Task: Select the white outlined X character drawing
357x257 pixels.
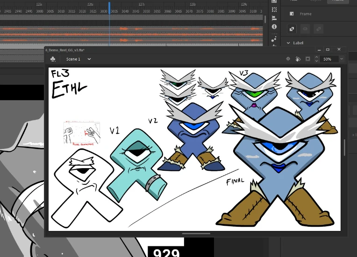Action: click(86, 188)
